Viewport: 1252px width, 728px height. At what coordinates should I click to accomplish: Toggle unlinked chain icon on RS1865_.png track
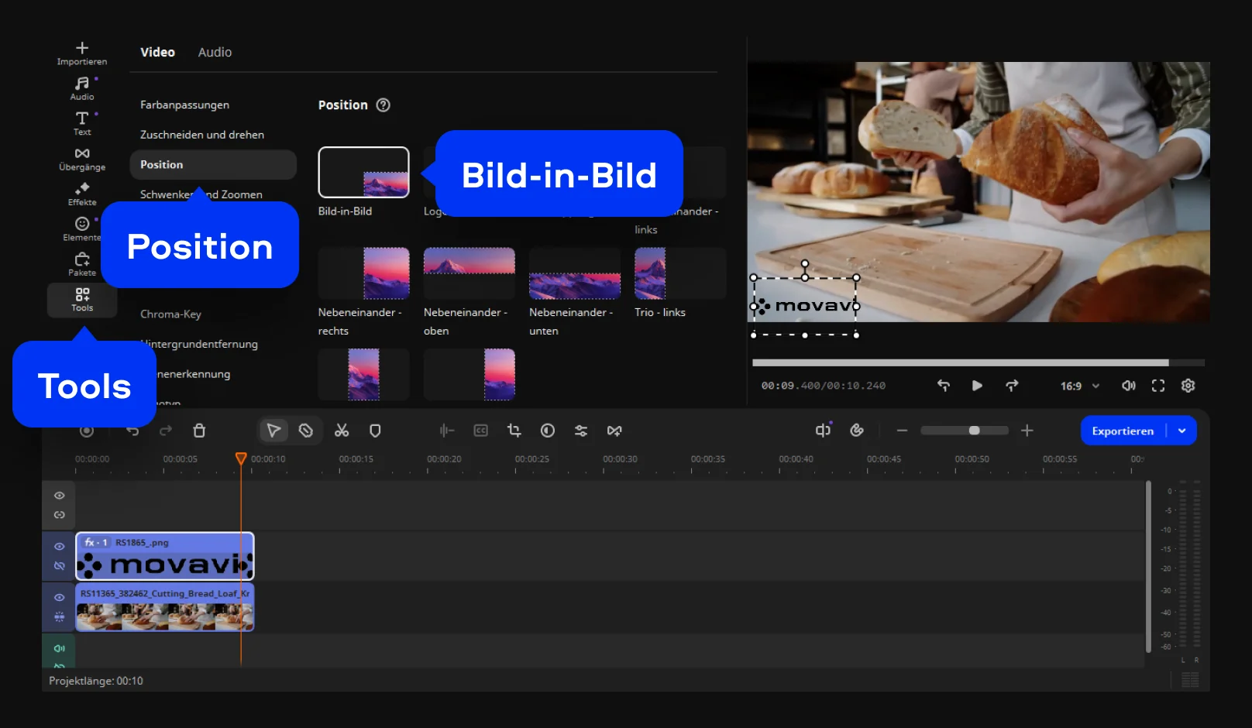pos(60,566)
